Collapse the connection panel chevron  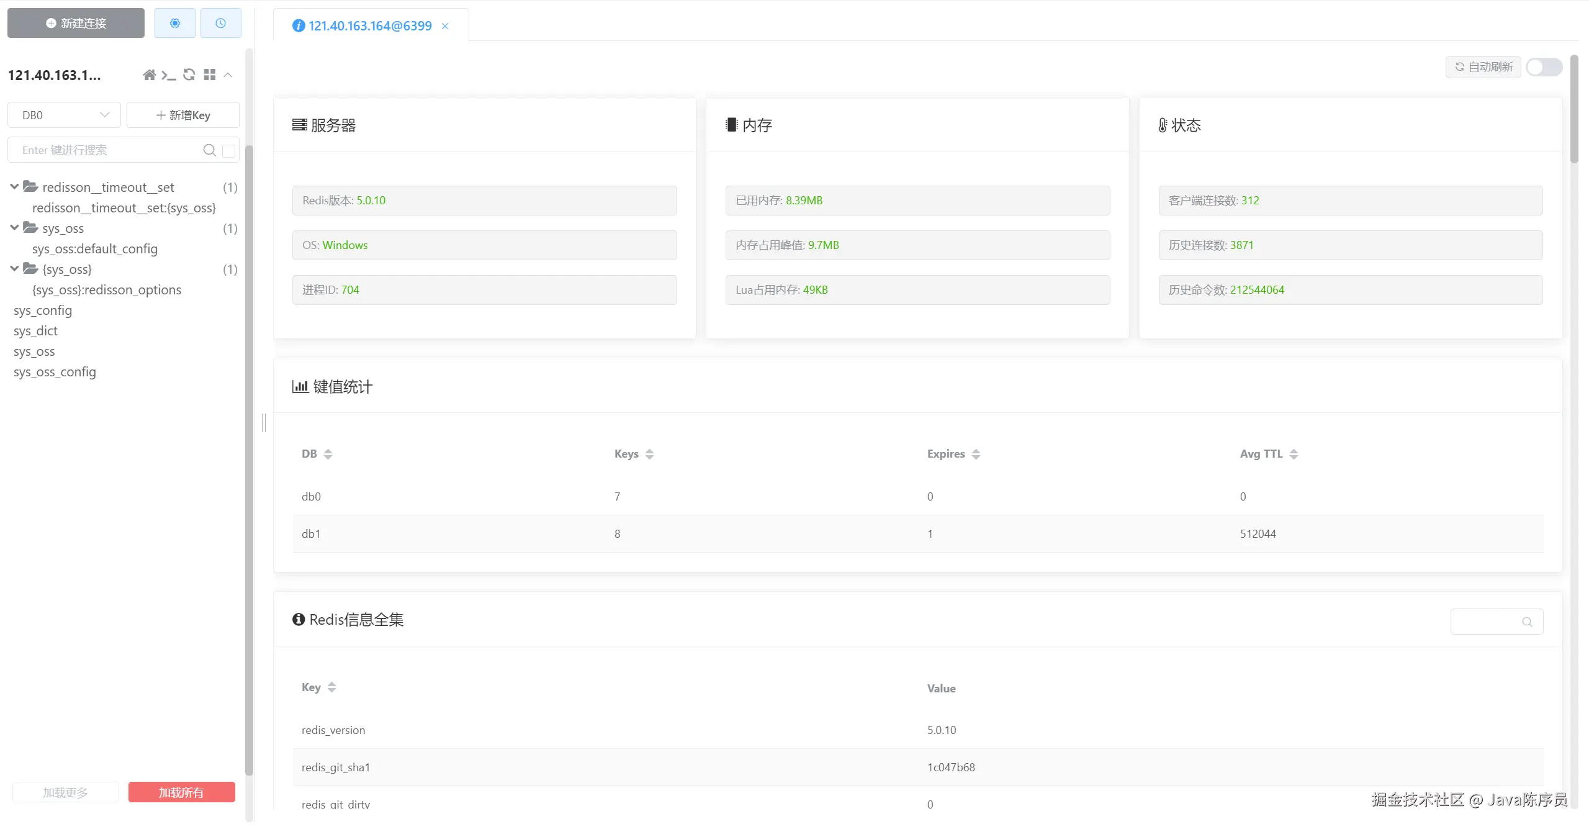point(228,75)
